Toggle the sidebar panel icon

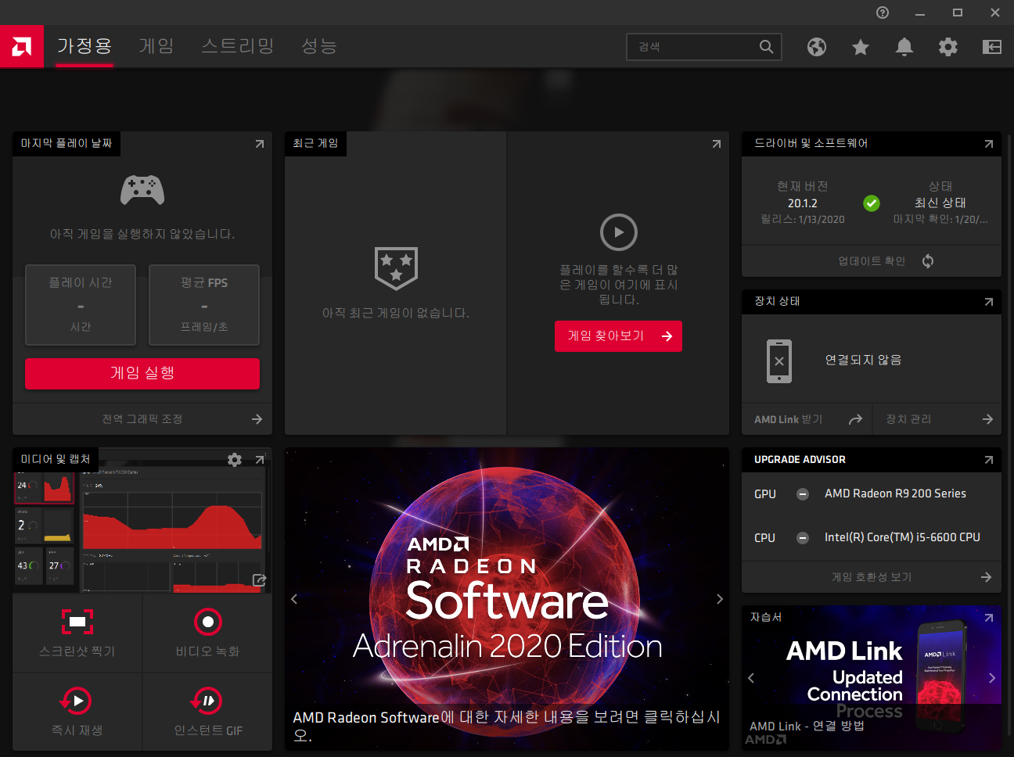[x=992, y=47]
